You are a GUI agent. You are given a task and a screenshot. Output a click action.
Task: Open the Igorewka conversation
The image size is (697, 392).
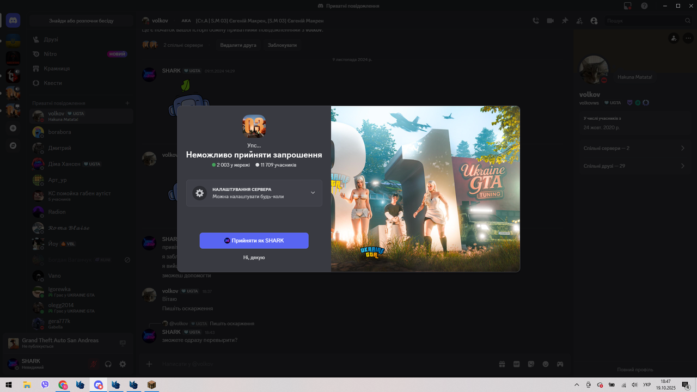[x=81, y=292]
